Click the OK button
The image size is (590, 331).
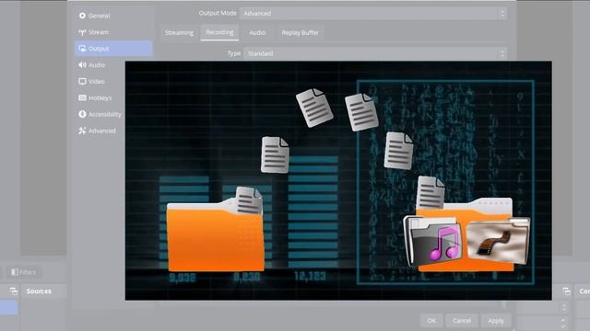coord(431,321)
